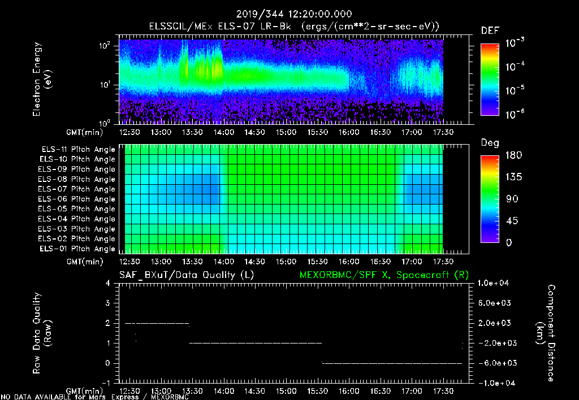The height and width of the screenshot is (400, 579).
Task: Select the 0 value on Deg scale
Action: pyautogui.click(x=509, y=243)
